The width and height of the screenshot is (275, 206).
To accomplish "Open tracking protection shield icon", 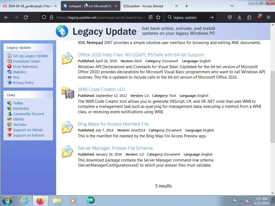I will [x=44, y=17].
